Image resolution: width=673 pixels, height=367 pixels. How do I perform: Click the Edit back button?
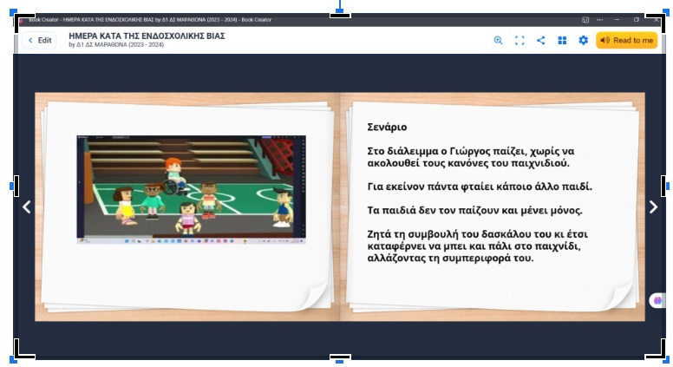tap(39, 40)
